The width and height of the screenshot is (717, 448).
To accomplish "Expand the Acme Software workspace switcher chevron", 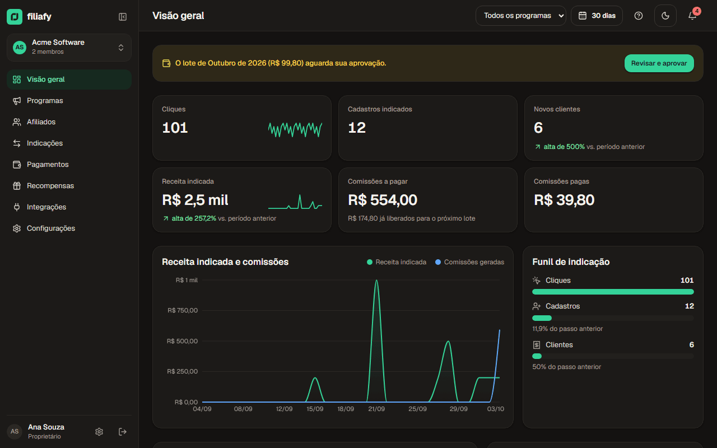I will [121, 48].
